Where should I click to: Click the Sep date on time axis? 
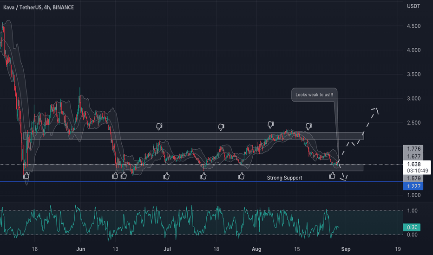point(346,249)
